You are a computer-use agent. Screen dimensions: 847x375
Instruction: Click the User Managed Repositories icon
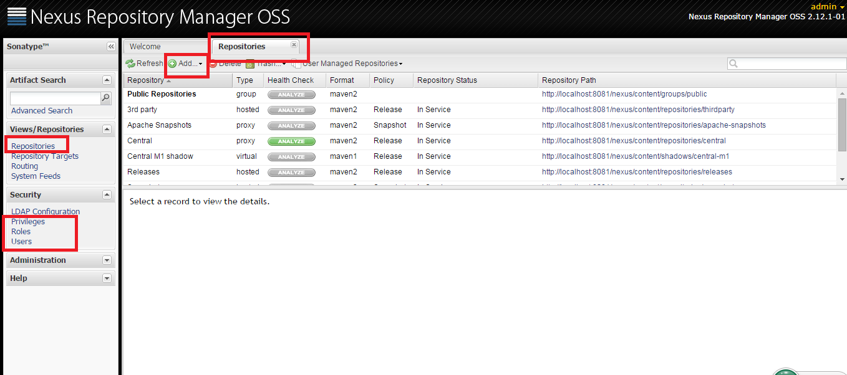pyautogui.click(x=296, y=64)
